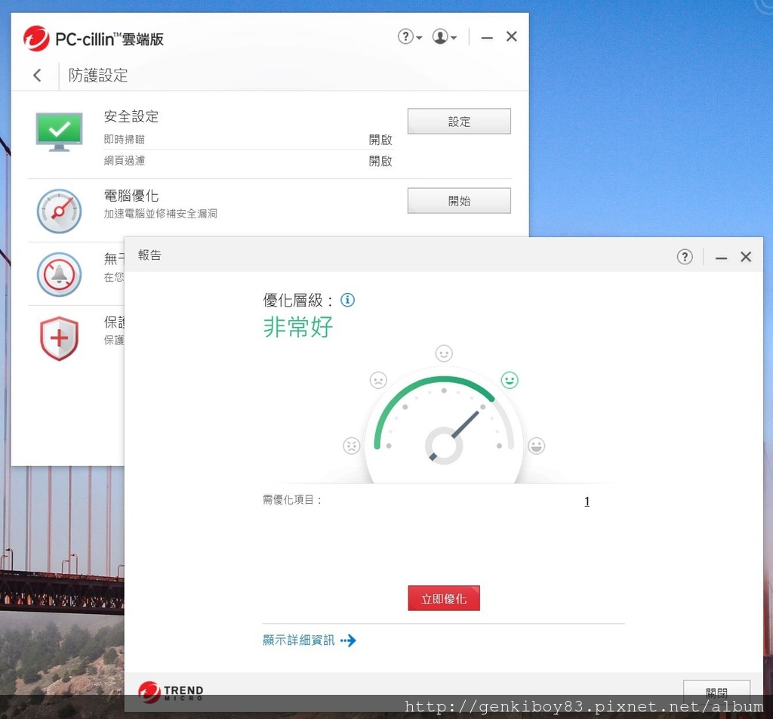
Task: Minimize the PC-cillin main window
Action: (x=487, y=37)
